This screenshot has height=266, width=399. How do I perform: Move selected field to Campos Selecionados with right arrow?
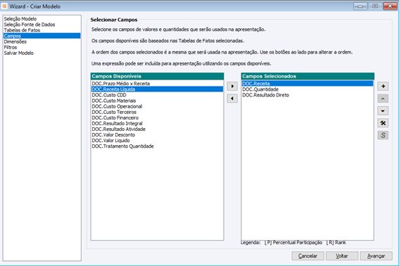click(x=232, y=87)
